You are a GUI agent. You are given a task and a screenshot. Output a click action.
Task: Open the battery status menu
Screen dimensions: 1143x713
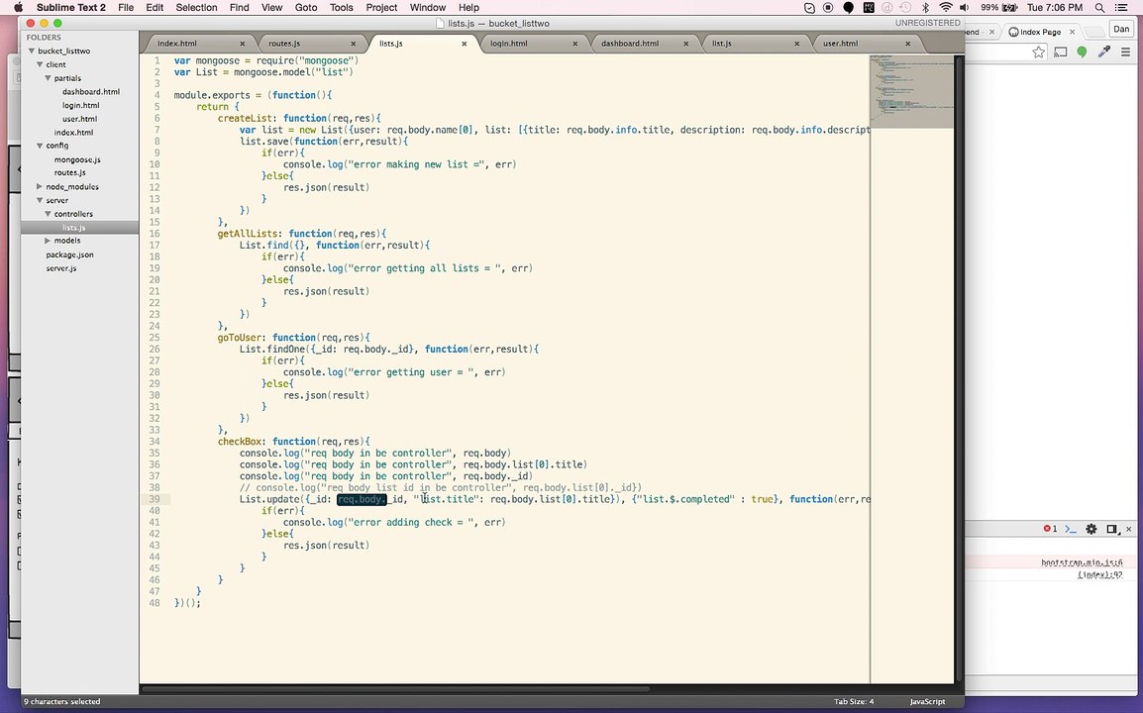tap(999, 7)
